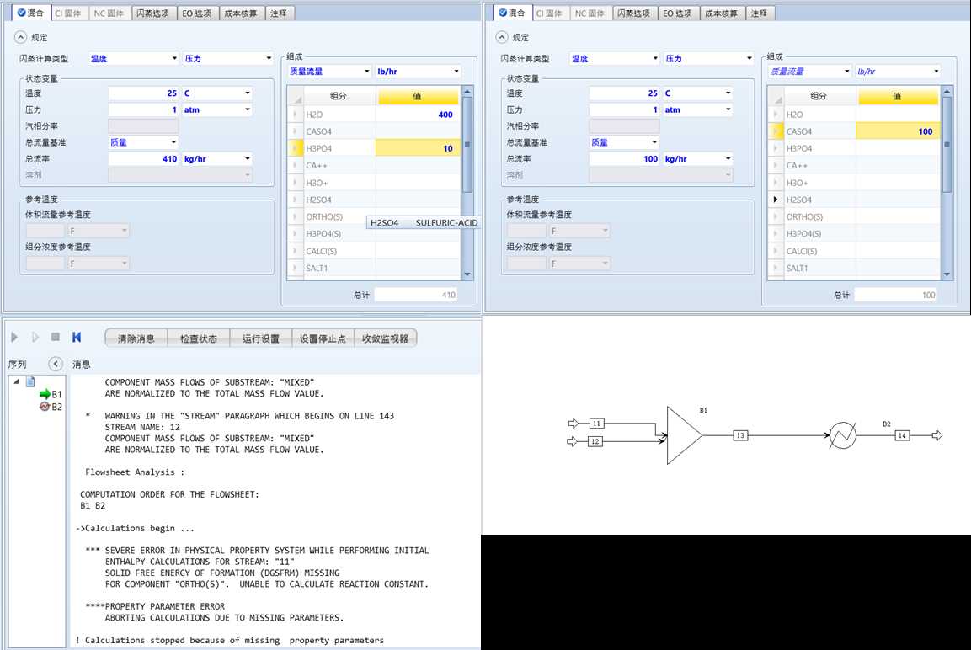Collapse the sequence panel with chevron button
Image resolution: width=971 pixels, height=650 pixels.
tap(55, 364)
